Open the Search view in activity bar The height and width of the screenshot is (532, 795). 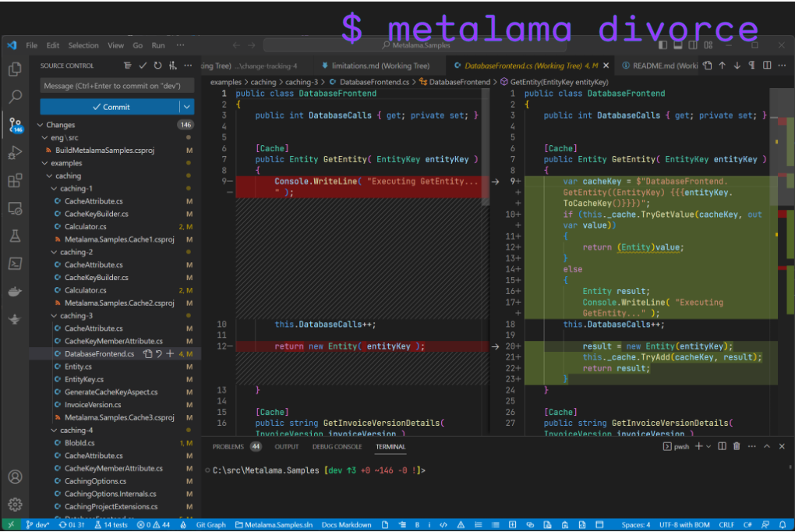coord(16,96)
